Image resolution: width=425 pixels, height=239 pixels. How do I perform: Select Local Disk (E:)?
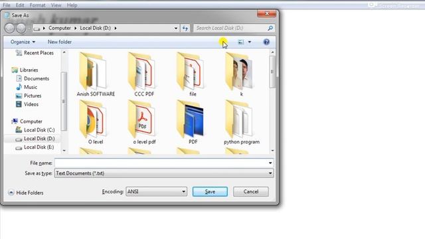pyautogui.click(x=35, y=147)
